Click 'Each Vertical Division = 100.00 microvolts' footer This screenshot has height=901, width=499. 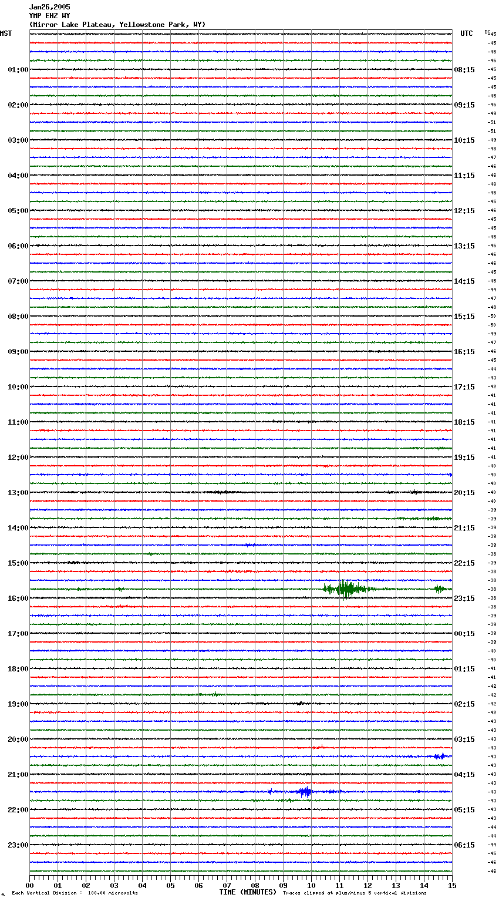(75, 893)
